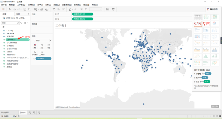Image resolution: width=222 pixels, height=119 pixels.
Task: Open the 帮助(H) menu
Action: tap(95, 5)
